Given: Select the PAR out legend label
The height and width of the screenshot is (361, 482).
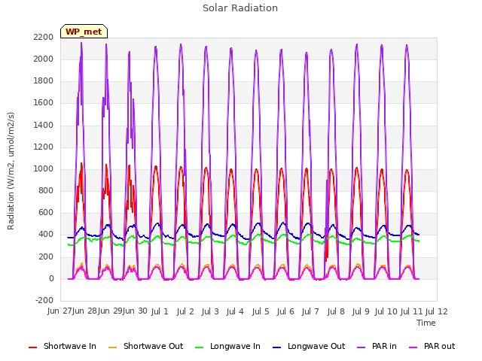Looking at the screenshot, I should [x=439, y=346].
